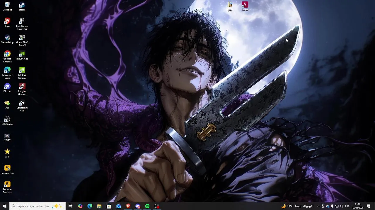The width and height of the screenshot is (375, 210).
Task: Select the SteamSetup installer icon
Action: [x=7, y=39]
